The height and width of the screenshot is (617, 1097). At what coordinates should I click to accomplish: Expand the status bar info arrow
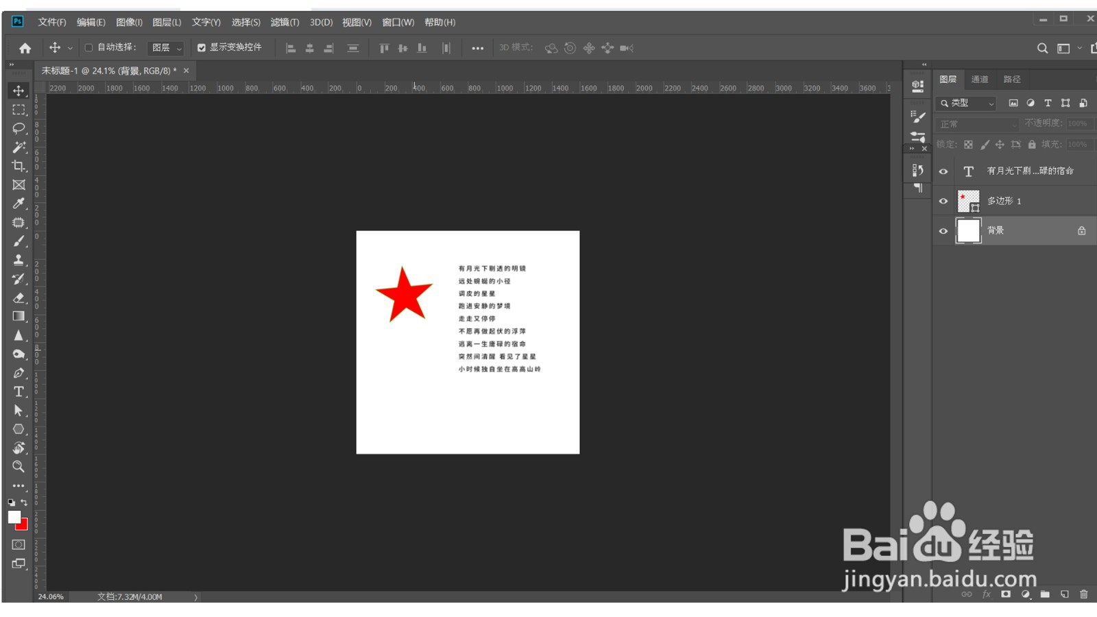click(x=196, y=597)
